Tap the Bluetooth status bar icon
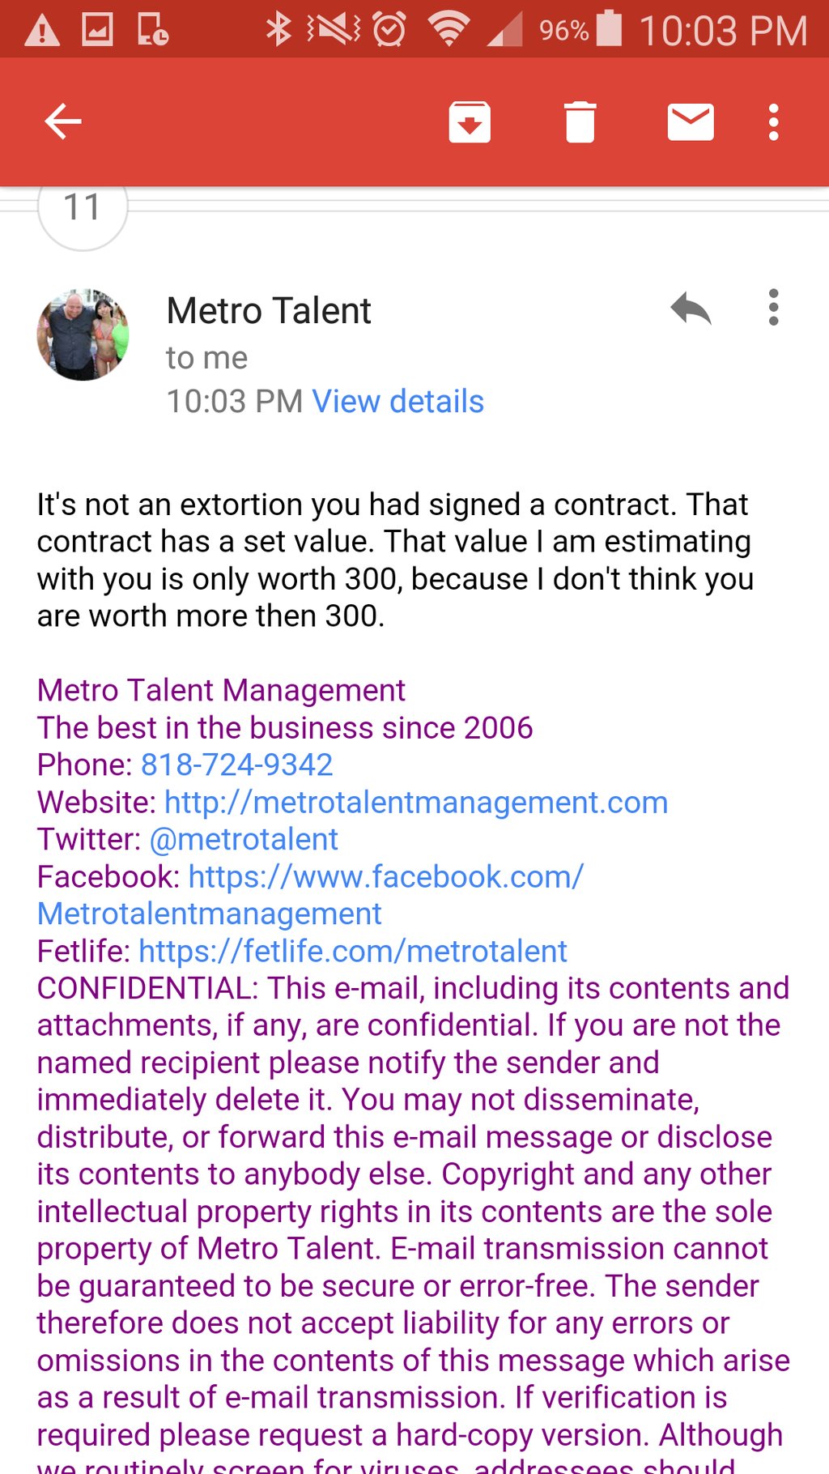The height and width of the screenshot is (1474, 829). click(x=278, y=29)
